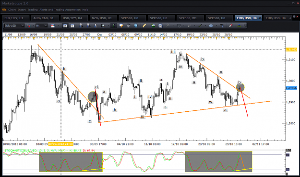The width and height of the screenshot is (300, 177).
Task: Click the zoom out magnifier icon
Action: coord(88,25)
